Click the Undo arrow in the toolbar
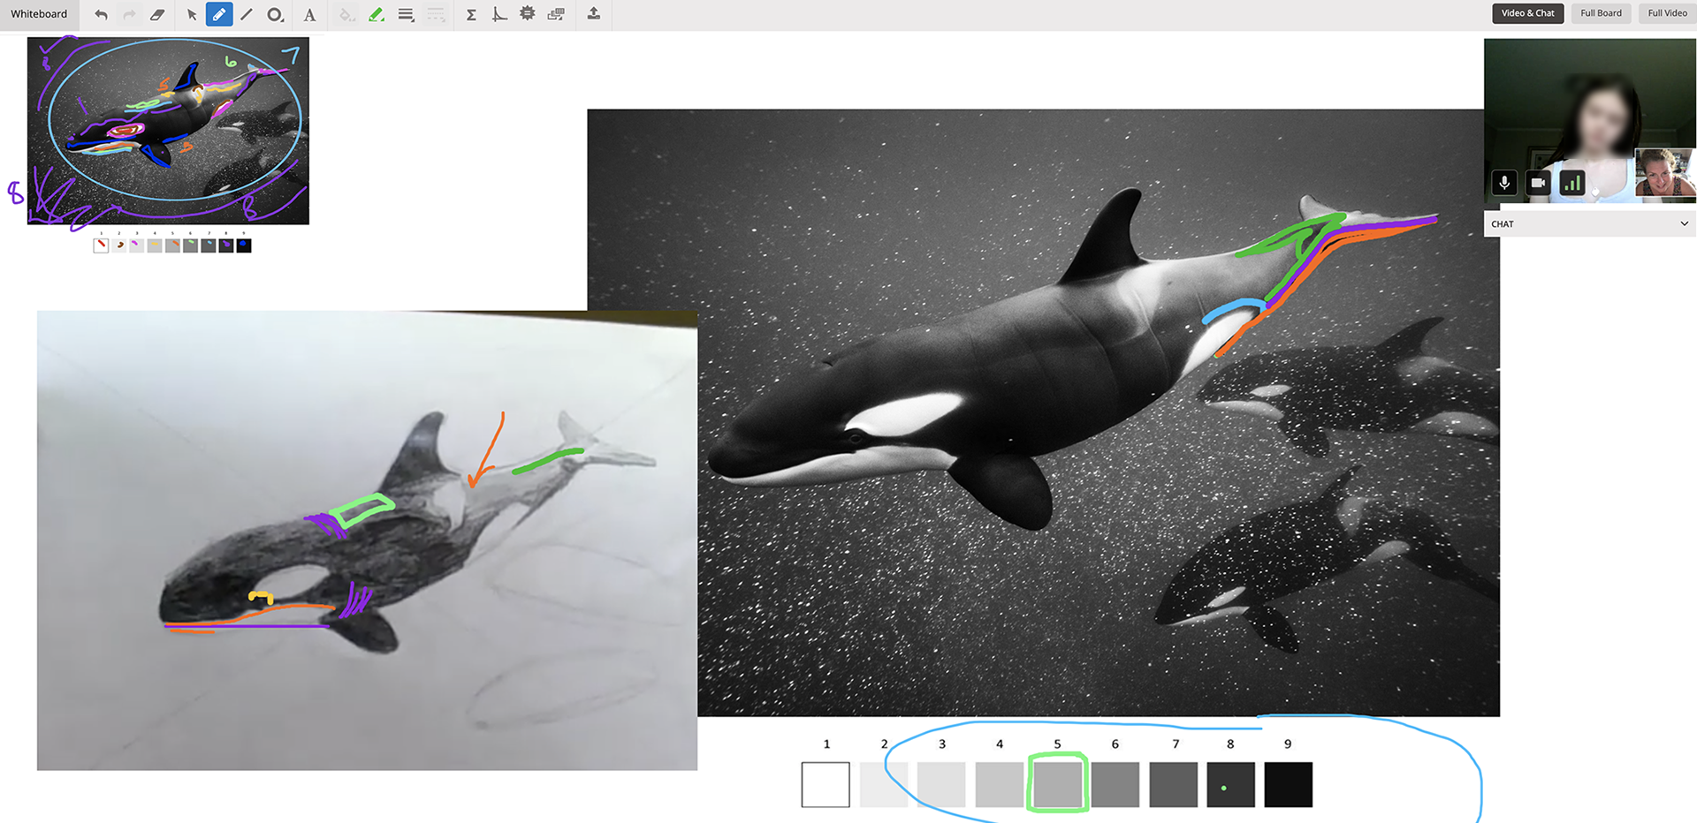The image size is (1697, 823). coord(101,14)
